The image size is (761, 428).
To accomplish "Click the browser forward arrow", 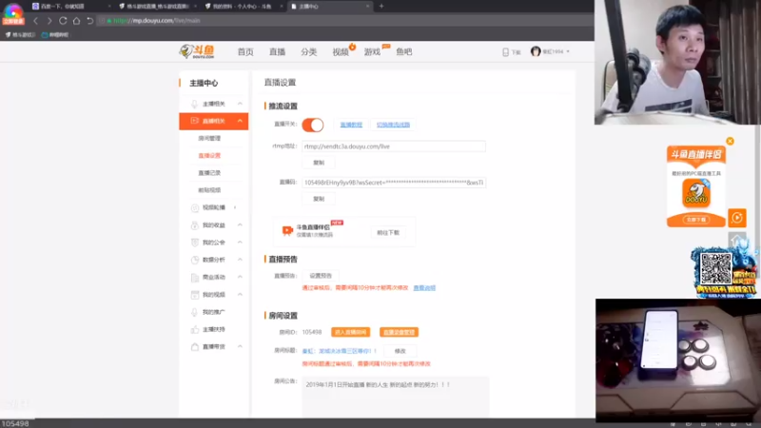I will [x=49, y=21].
